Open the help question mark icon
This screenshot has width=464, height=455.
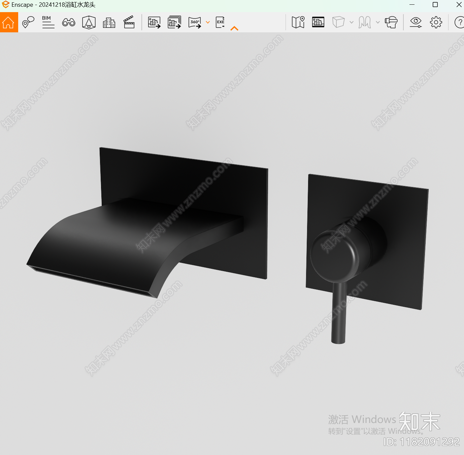[459, 23]
